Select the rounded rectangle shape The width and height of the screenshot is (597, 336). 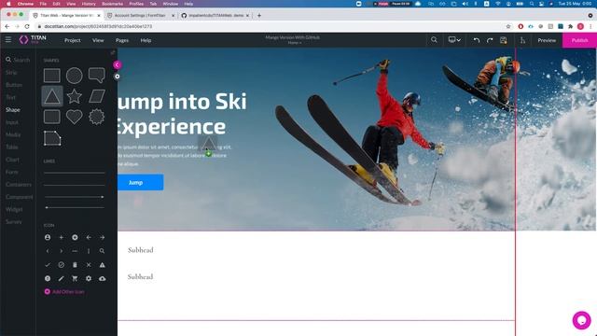click(x=52, y=117)
